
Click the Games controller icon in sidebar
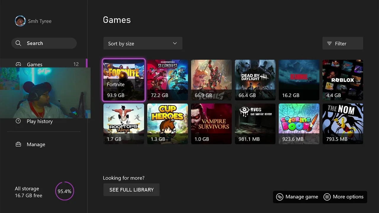point(18,64)
